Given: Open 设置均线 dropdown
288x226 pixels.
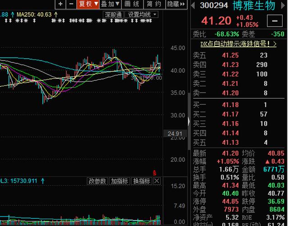Looking at the screenshot, I should [x=141, y=14].
